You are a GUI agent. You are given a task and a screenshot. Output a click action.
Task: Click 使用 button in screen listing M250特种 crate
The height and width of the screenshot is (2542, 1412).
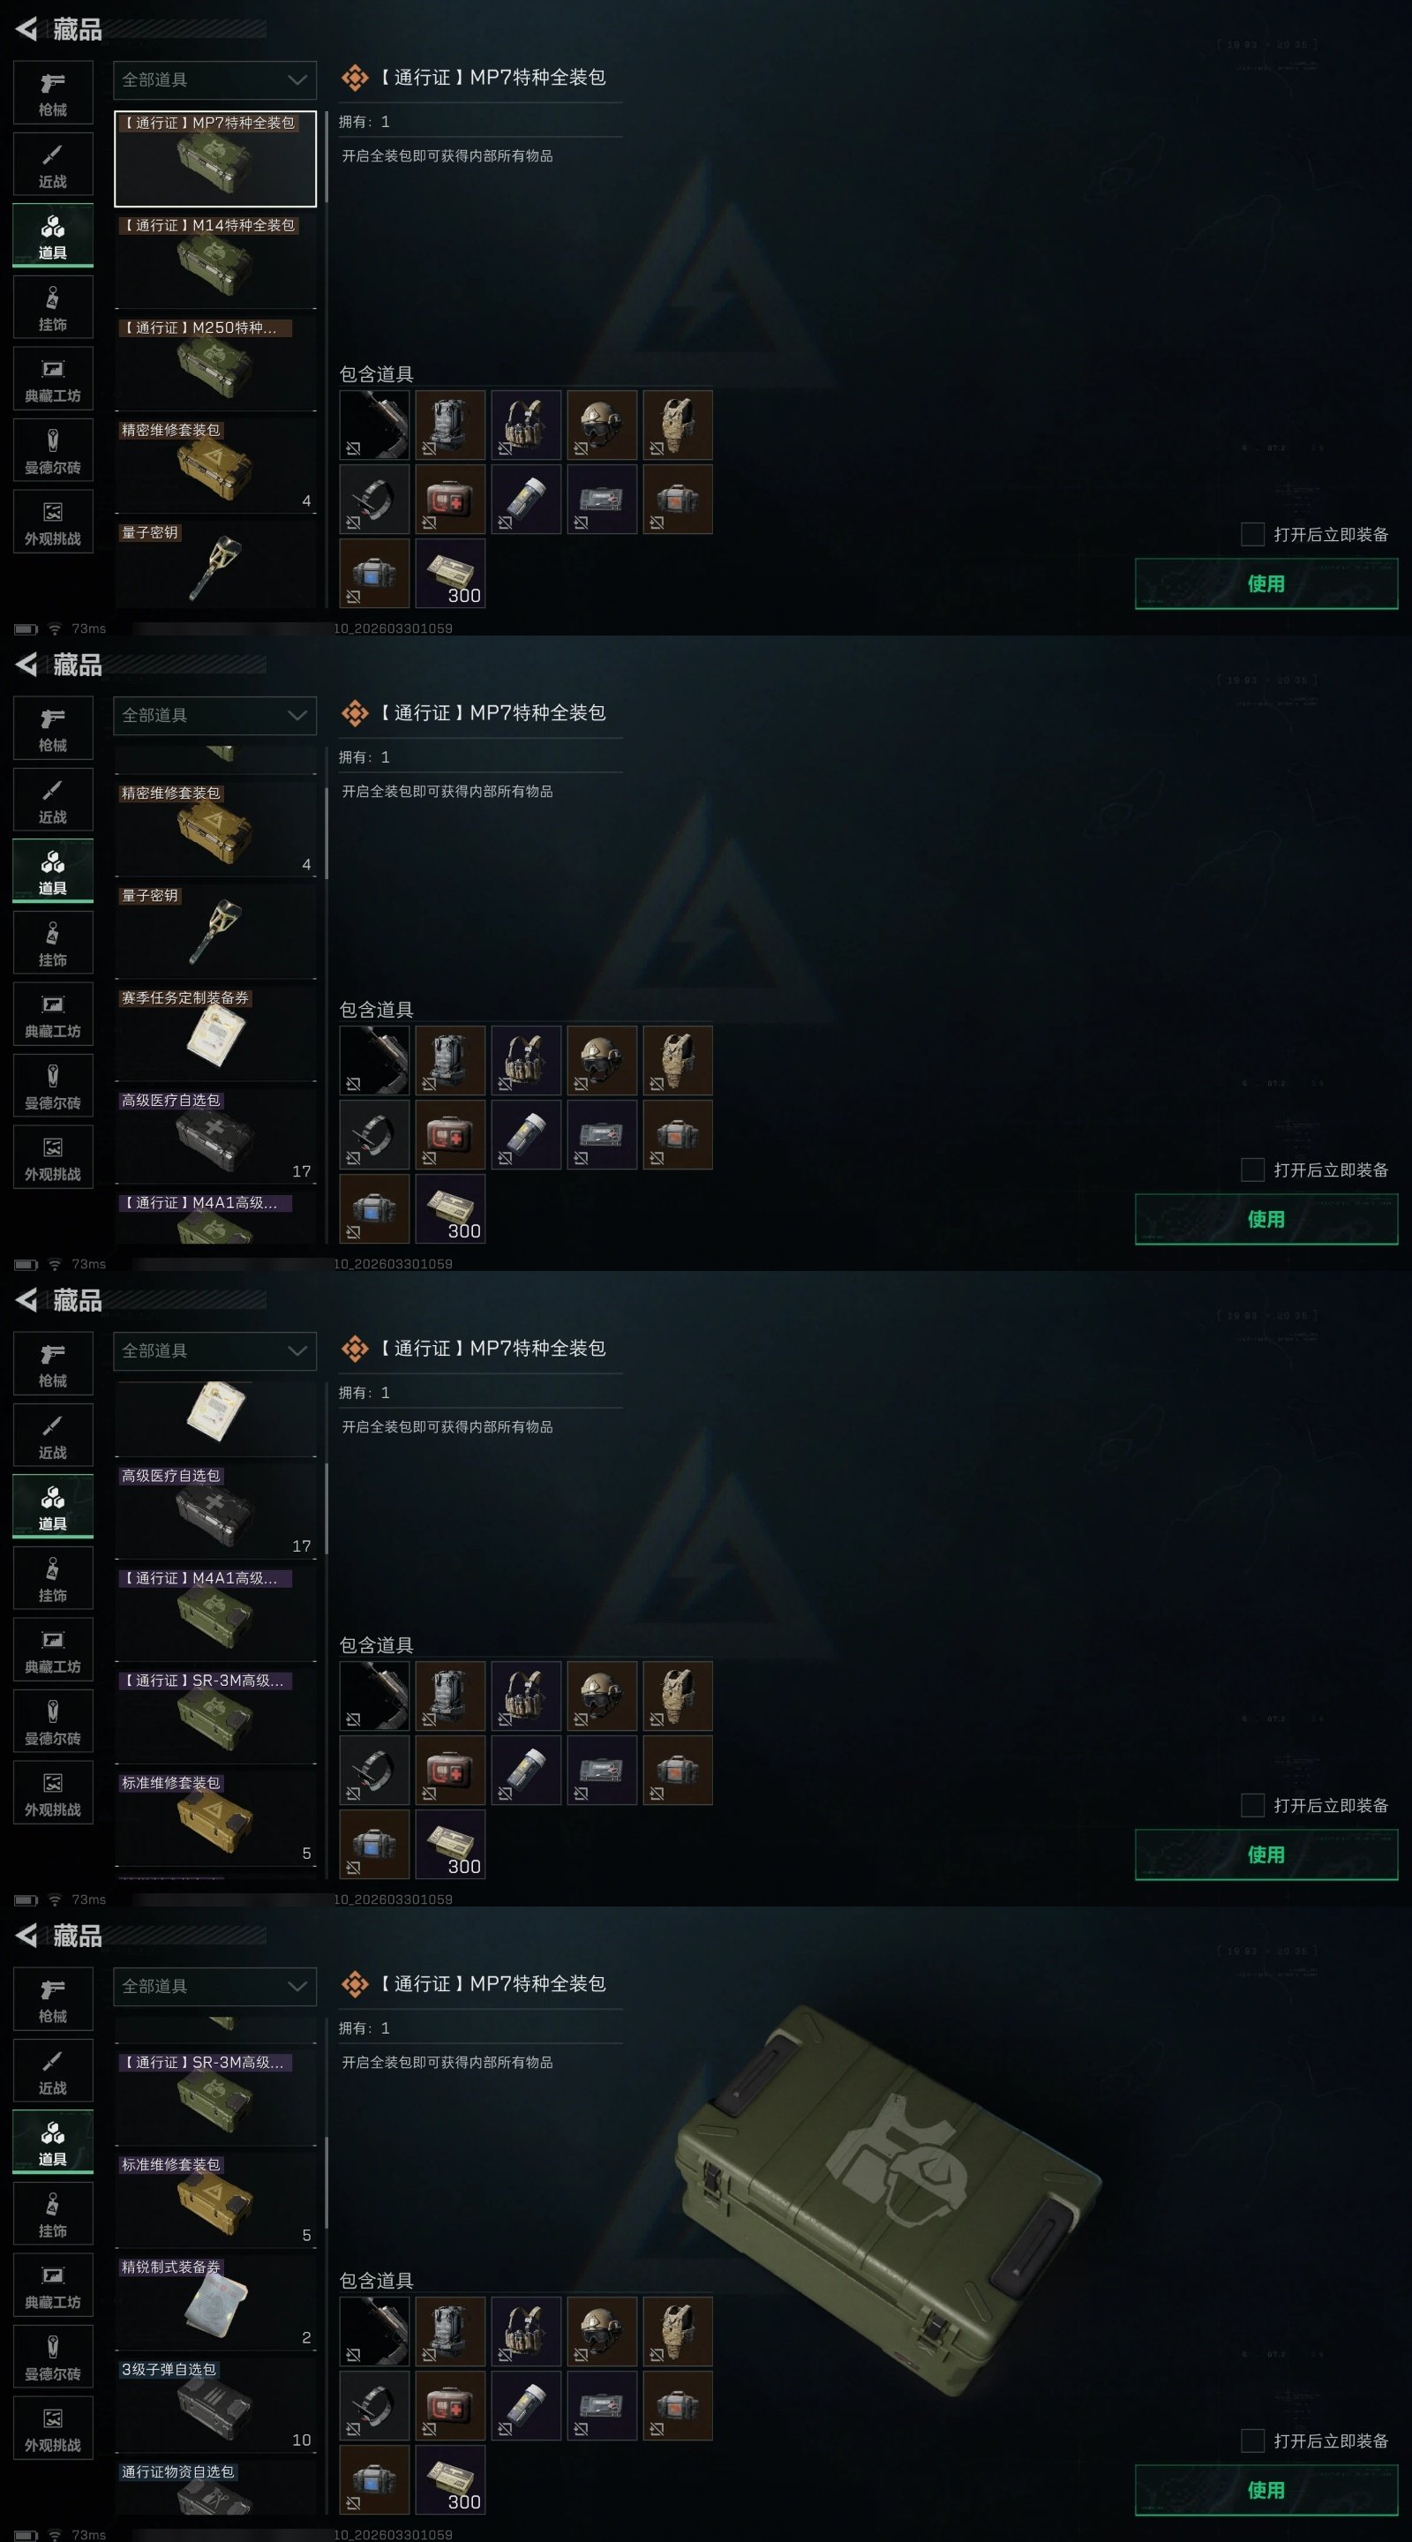pos(1266,583)
